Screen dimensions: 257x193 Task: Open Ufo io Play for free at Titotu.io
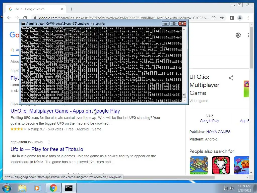pyautogui.click(x=47, y=149)
